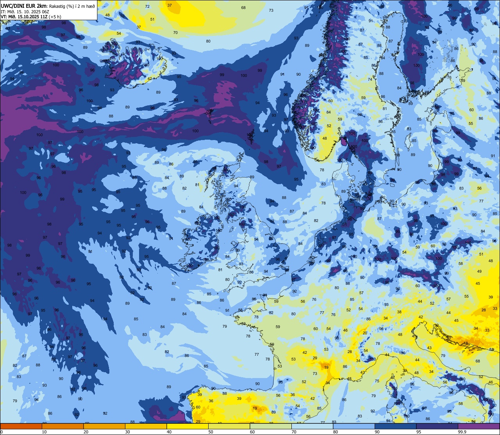Screen dimensions: 500x435
Task: Click the 'IT: Mið. 15. 10. 2025 06Z' line
Action: 25,11
